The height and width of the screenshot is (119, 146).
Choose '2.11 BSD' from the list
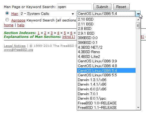(x=106, y=24)
